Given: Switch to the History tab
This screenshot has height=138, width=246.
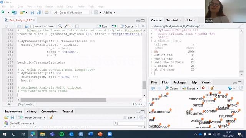Looking at the screenshot, I should click(31, 112).
